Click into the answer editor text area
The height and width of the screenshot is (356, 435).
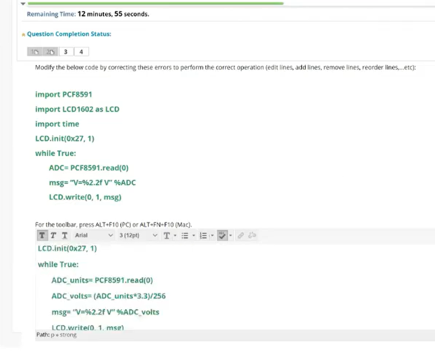coord(235,287)
